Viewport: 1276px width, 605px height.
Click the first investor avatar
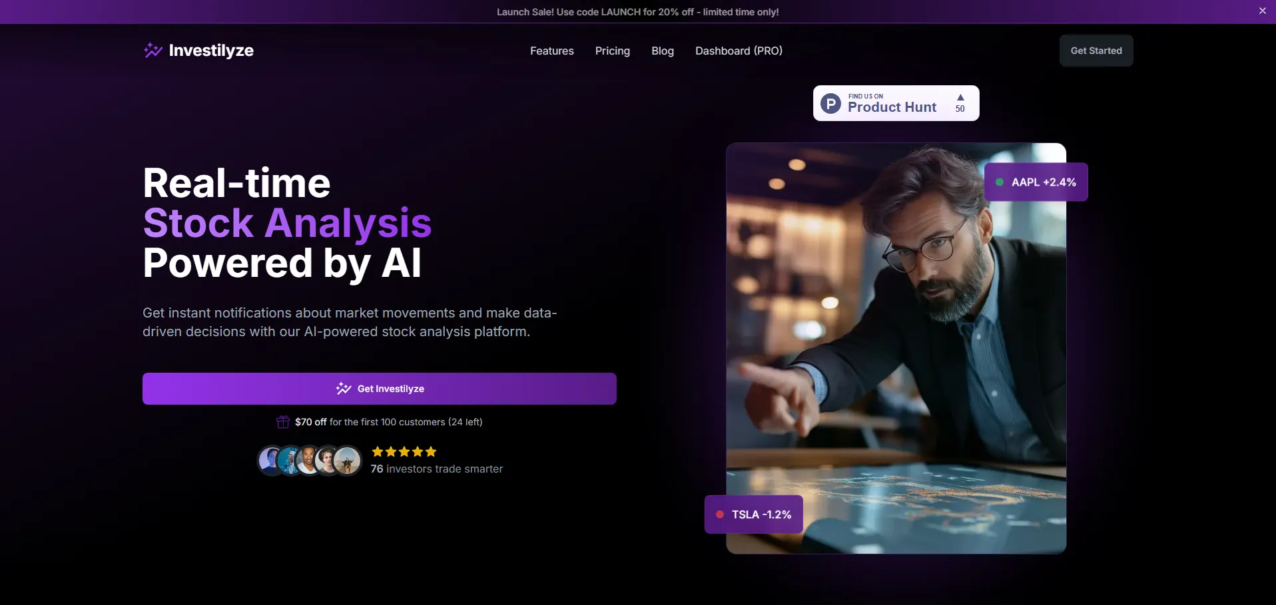[x=272, y=460]
